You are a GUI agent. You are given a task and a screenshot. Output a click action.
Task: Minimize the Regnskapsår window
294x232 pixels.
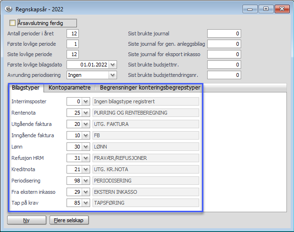[250, 9]
